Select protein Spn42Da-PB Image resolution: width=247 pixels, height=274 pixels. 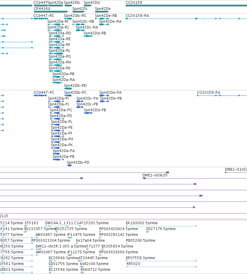coord(63,157)
